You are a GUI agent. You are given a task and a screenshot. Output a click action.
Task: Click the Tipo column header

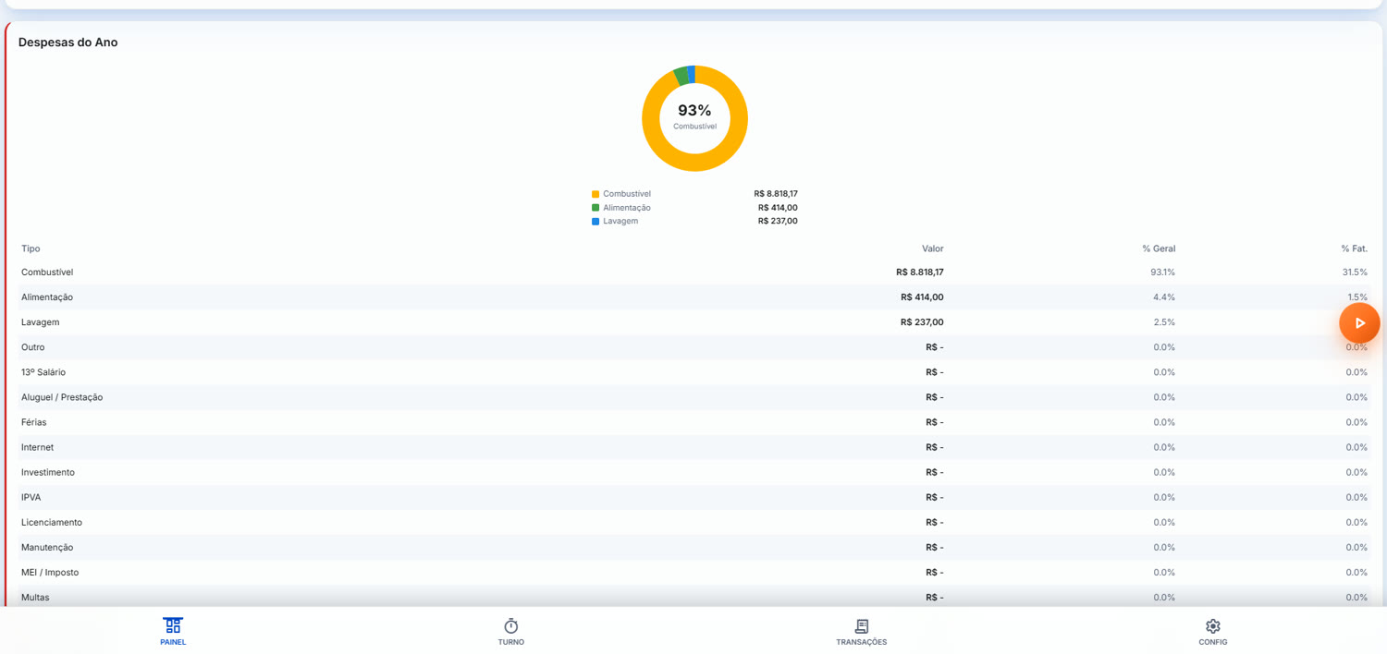[x=31, y=248]
